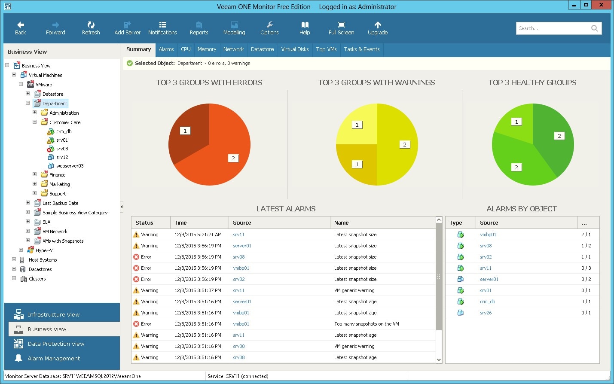614x384 pixels.
Task: Collapse the Customer Care group
Action: [35, 122]
